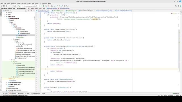
Task: Click the Back navigation arrow in toolbar
Action: (9, 6)
